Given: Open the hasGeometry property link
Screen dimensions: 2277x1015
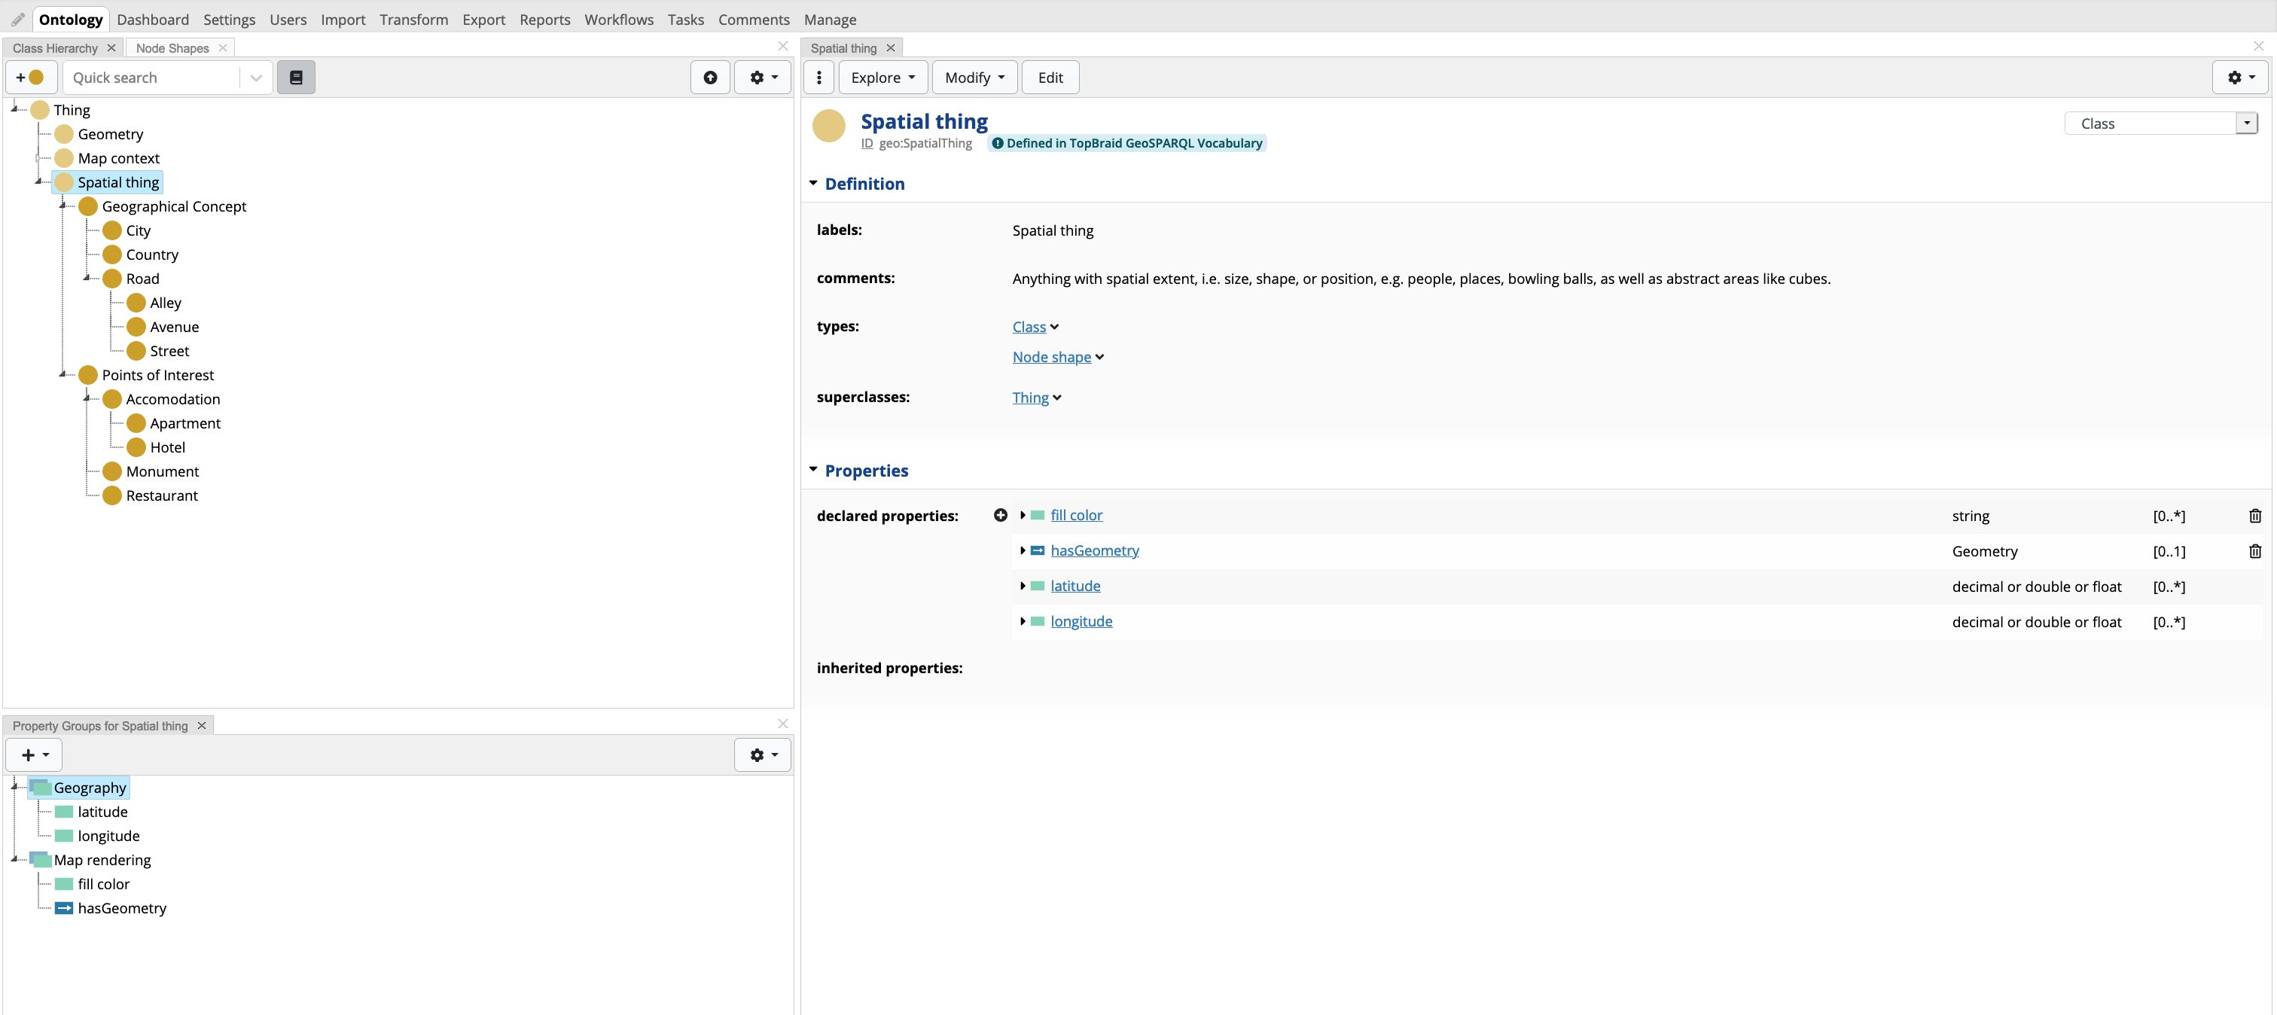Looking at the screenshot, I should pyautogui.click(x=1094, y=551).
